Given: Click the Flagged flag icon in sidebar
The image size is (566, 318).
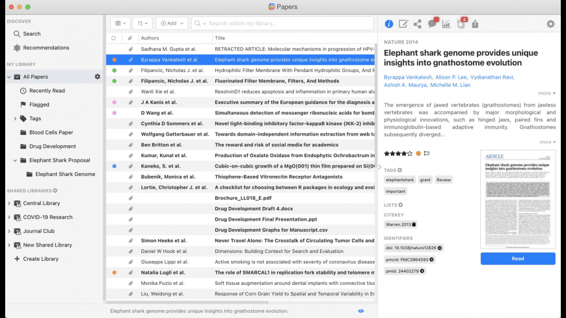Looking at the screenshot, I should 23,104.
